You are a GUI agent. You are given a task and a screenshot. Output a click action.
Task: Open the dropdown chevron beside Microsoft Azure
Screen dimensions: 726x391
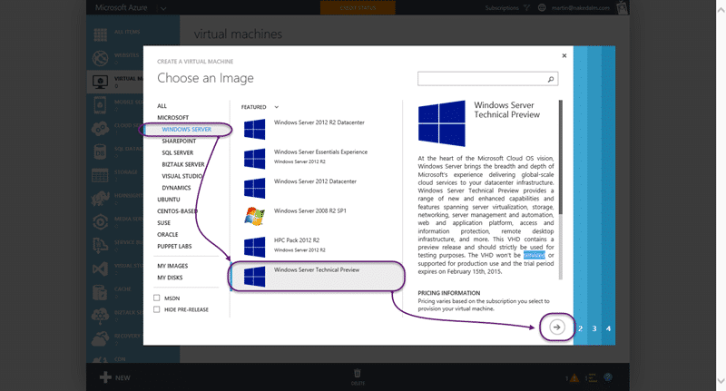click(x=163, y=8)
